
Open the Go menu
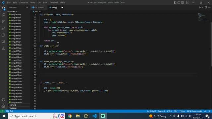pos(39,3)
